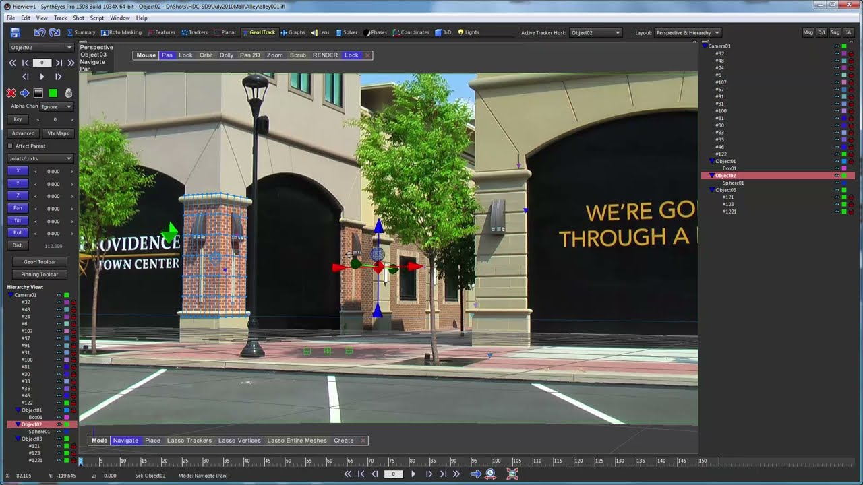Click the Advanced button

(23, 133)
